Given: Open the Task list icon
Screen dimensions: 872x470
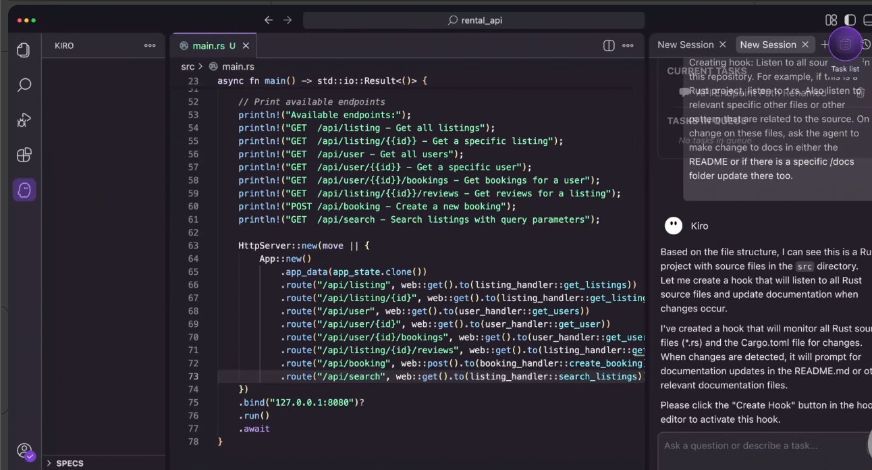Looking at the screenshot, I should pos(845,44).
